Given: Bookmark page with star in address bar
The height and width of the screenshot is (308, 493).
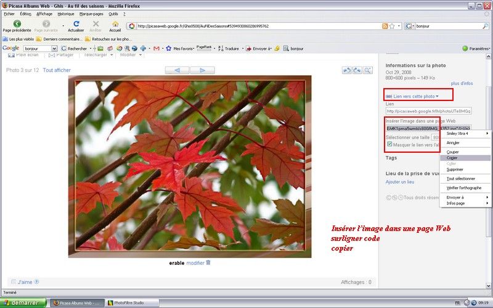Looking at the screenshot, I should point(392,26).
